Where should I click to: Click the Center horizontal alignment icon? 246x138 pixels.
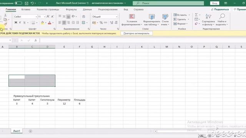(x=64, y=23)
